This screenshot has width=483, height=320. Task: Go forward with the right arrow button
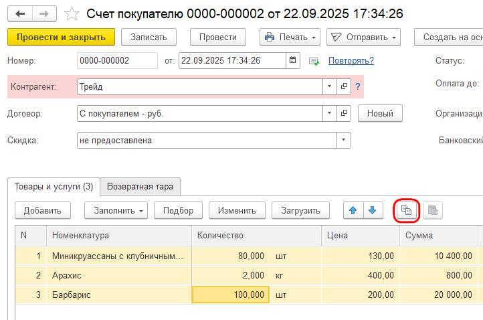pos(44,14)
